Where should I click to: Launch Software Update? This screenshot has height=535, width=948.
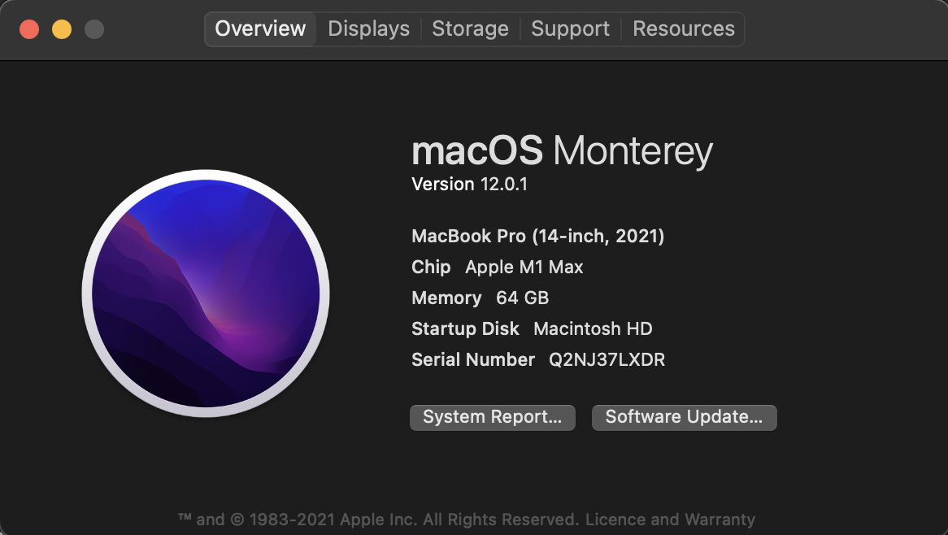[684, 417]
